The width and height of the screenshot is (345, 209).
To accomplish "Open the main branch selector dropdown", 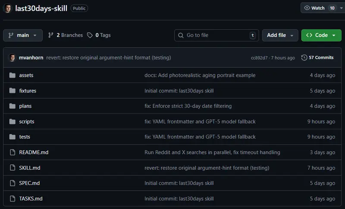I will [23, 35].
